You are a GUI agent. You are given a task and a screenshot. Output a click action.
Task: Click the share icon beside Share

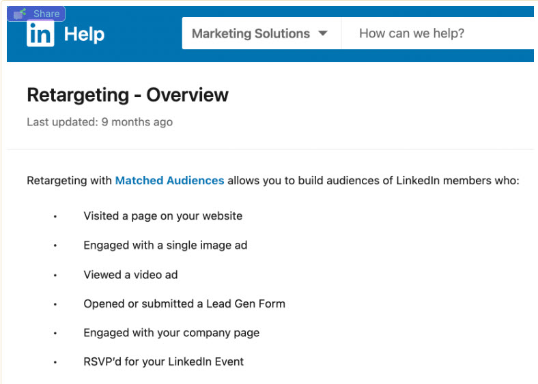point(20,14)
